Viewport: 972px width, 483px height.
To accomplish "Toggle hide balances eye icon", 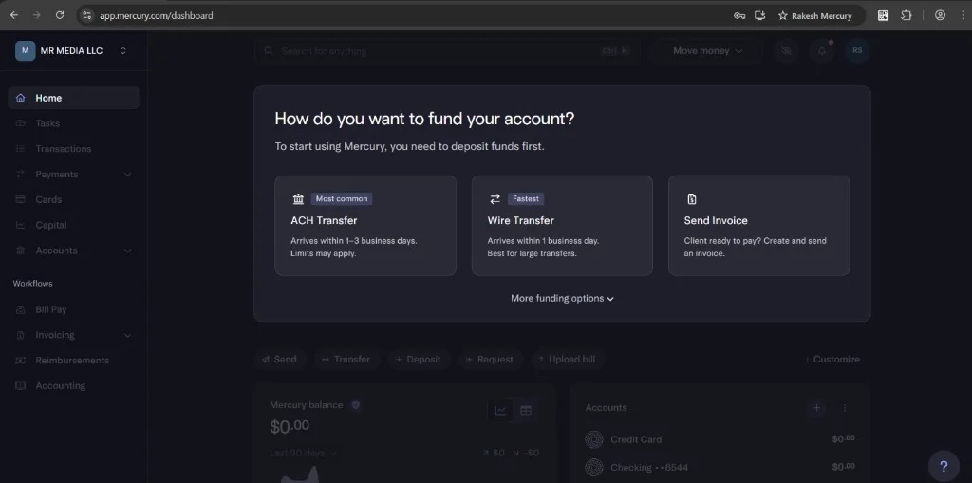I will click(x=787, y=51).
